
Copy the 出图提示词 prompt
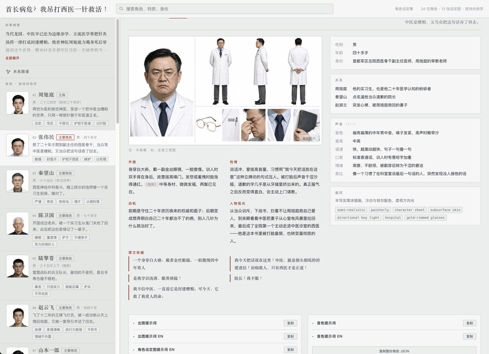290,323
